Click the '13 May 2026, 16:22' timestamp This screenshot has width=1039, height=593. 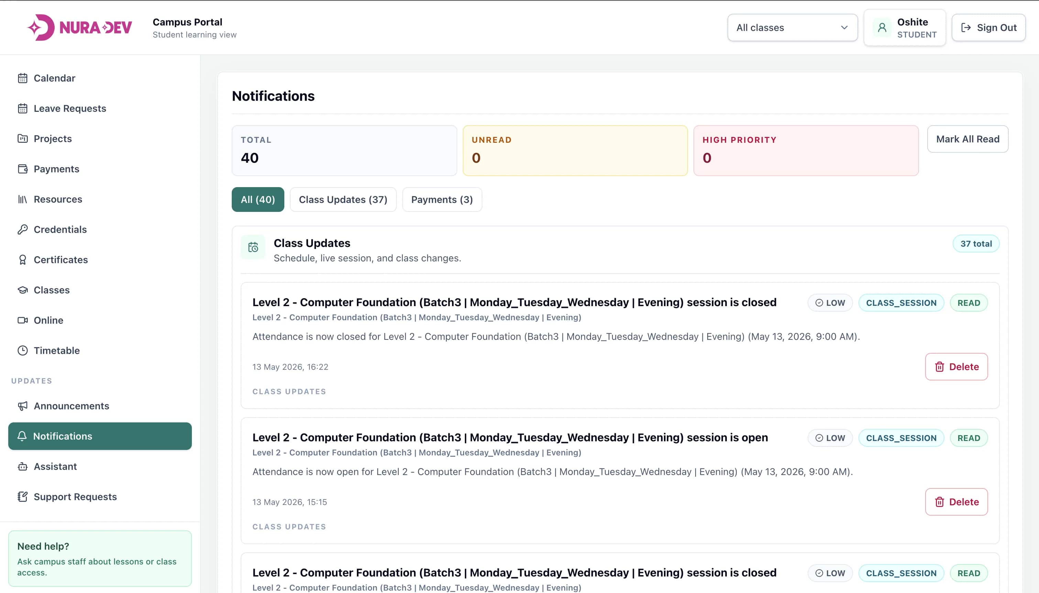(290, 367)
